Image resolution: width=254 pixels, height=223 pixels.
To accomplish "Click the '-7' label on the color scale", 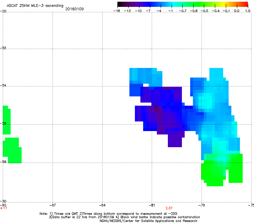I will tap(148, 11).
